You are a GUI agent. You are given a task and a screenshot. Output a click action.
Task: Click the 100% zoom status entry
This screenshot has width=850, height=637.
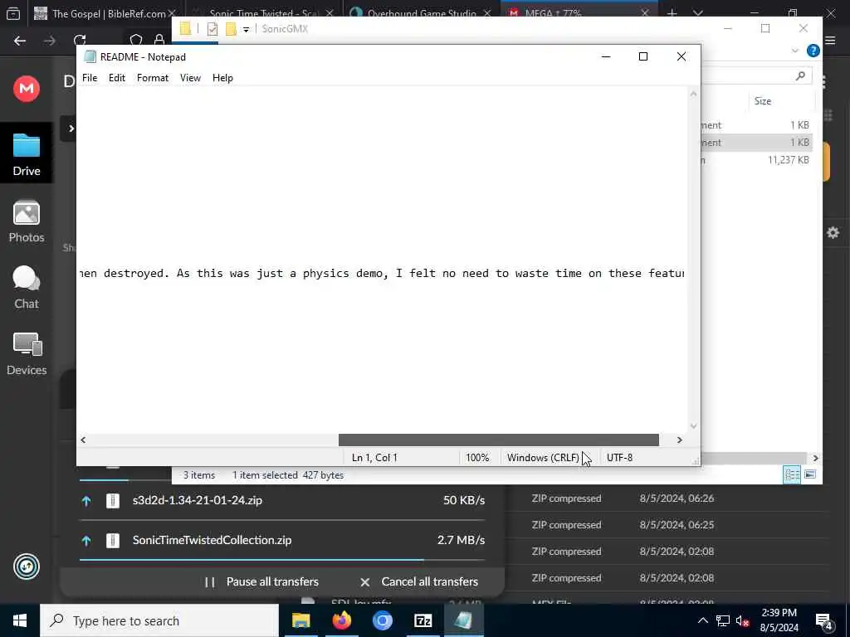pos(477,458)
